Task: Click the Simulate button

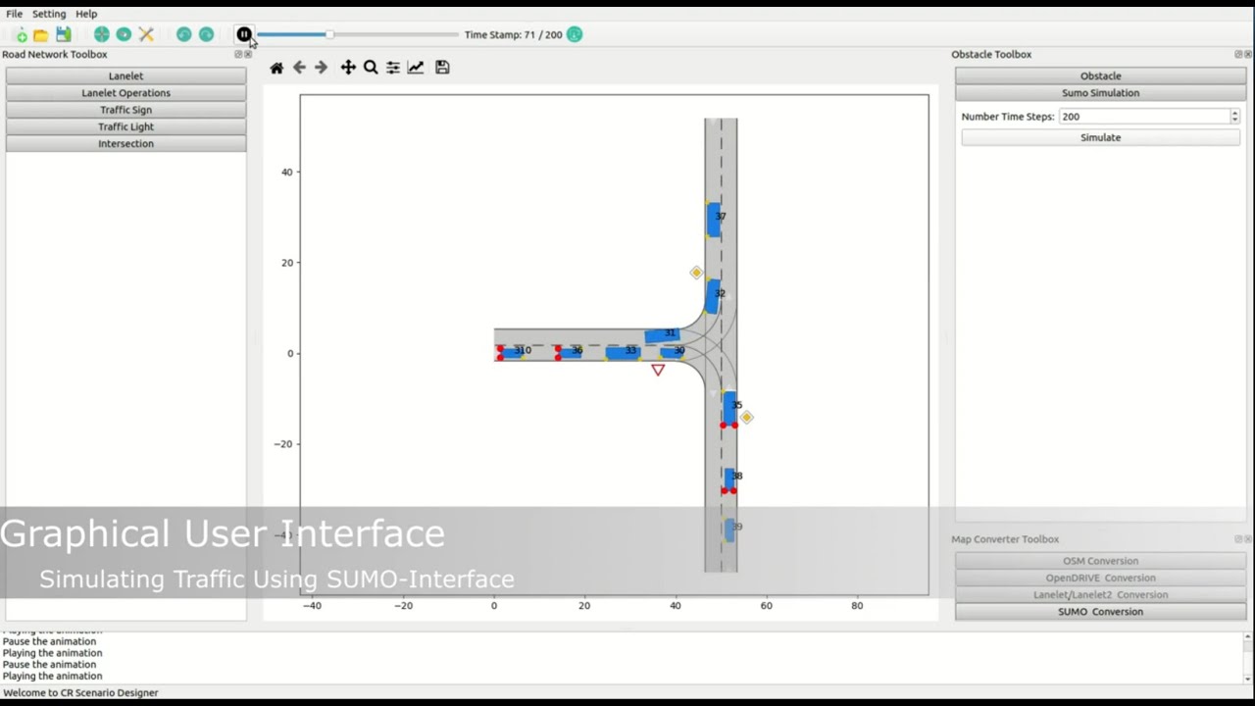Action: 1100,137
